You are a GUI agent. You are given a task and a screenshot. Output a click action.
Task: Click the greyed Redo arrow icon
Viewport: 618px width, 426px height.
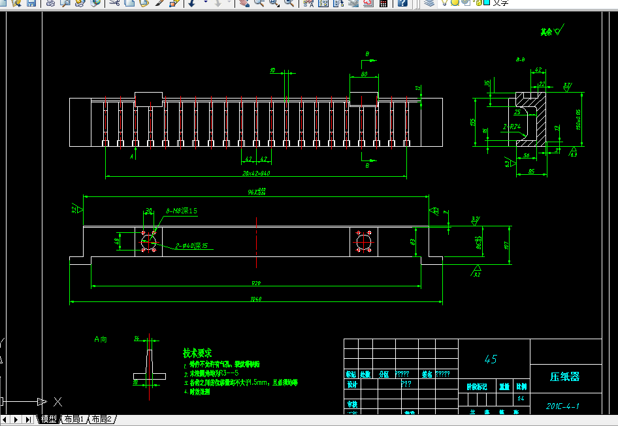point(218,3)
